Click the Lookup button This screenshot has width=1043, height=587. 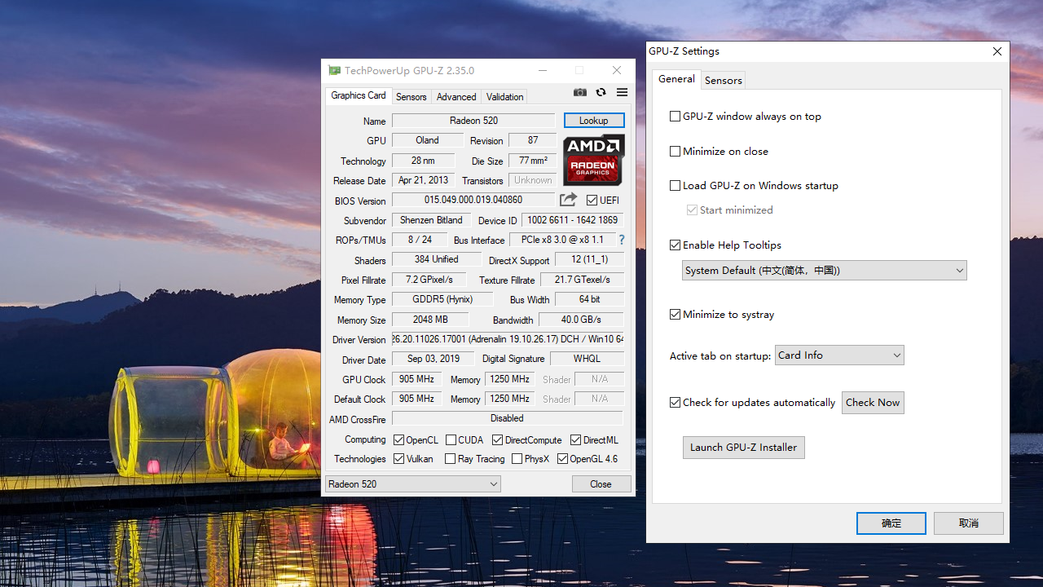(593, 120)
